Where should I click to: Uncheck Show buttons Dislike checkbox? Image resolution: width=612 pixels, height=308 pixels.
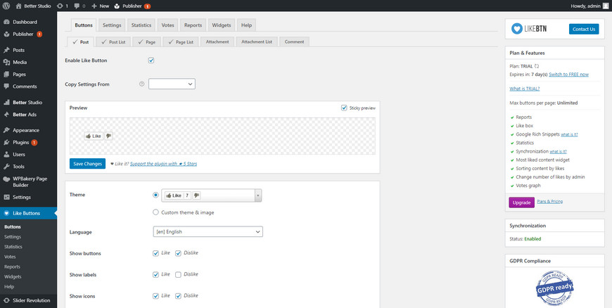click(179, 253)
